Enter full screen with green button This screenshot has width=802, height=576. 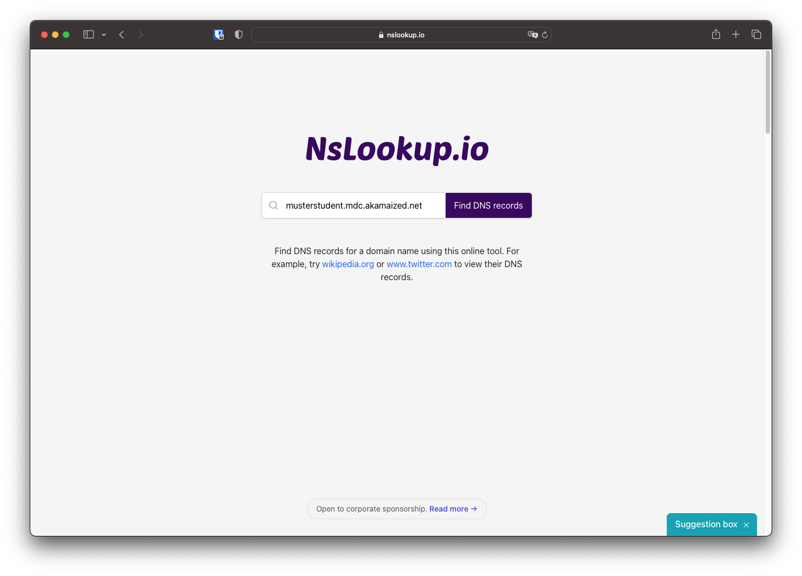66,35
